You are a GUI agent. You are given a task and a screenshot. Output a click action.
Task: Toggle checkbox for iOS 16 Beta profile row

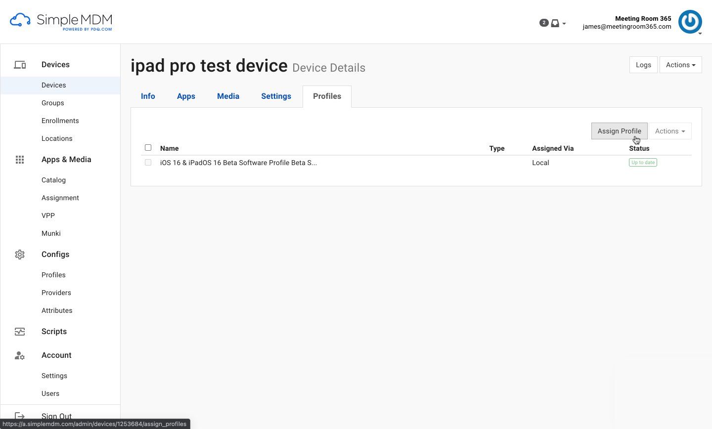pyautogui.click(x=148, y=162)
